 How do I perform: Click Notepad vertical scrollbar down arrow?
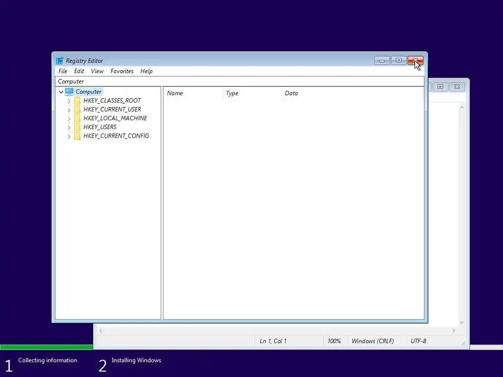pos(462,323)
